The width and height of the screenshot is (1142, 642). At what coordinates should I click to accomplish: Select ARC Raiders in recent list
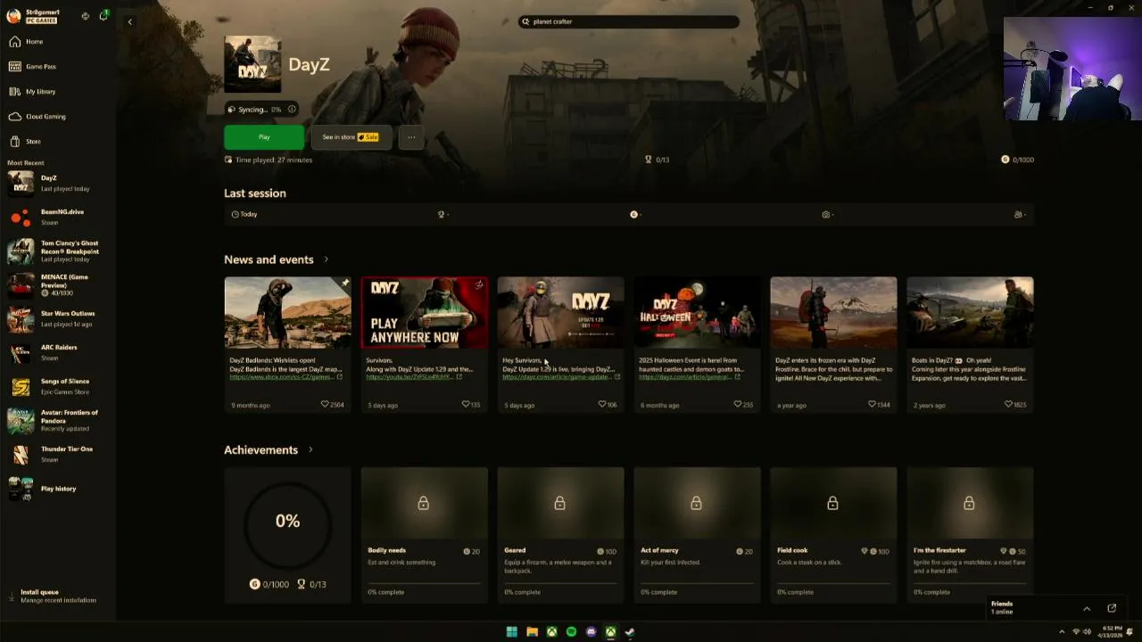point(58,352)
